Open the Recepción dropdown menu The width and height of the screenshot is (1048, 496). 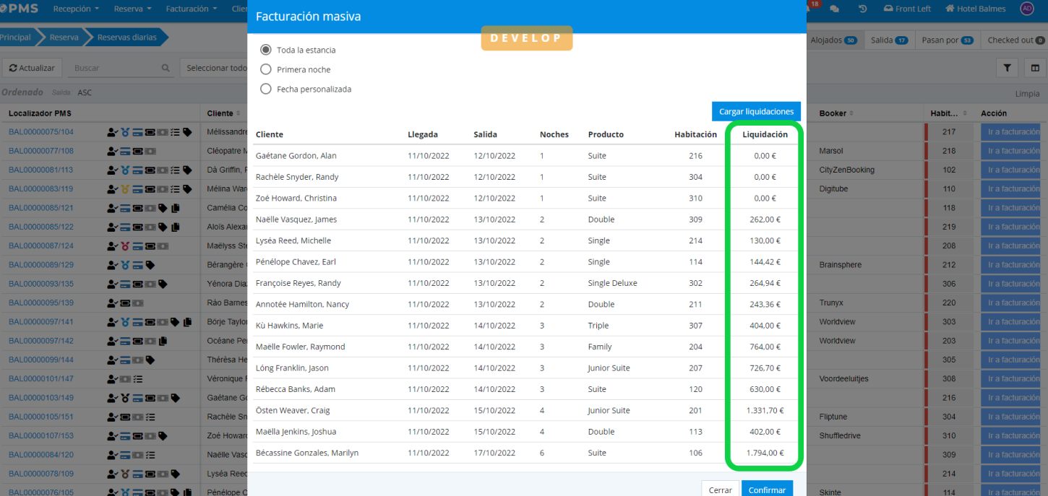coord(77,9)
